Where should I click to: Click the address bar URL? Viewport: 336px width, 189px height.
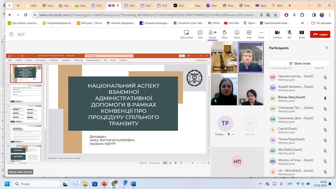(x=148, y=15)
